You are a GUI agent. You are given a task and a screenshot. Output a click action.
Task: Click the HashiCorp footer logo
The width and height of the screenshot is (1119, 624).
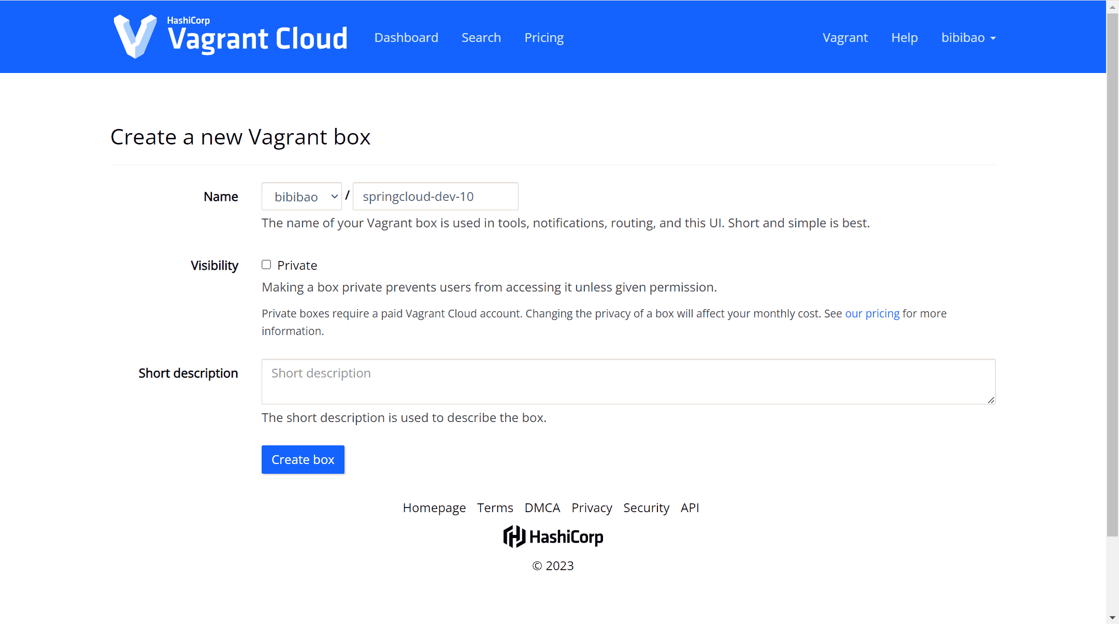[x=553, y=536]
